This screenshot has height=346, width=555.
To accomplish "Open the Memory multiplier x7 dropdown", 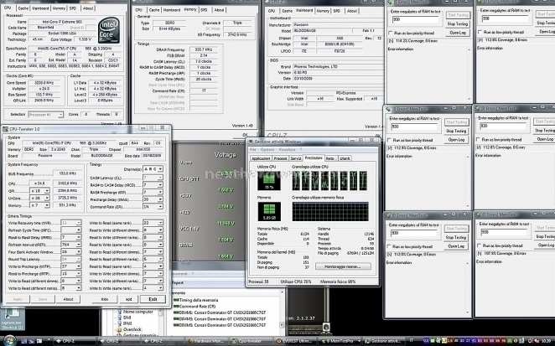I will [x=39, y=205].
